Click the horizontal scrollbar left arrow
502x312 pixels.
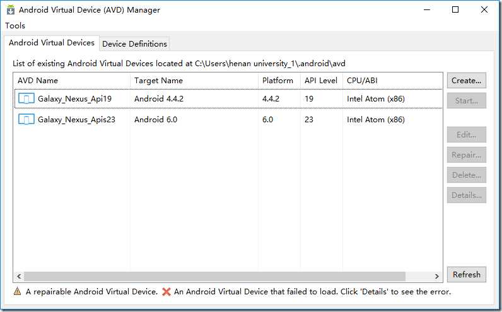pos(19,276)
